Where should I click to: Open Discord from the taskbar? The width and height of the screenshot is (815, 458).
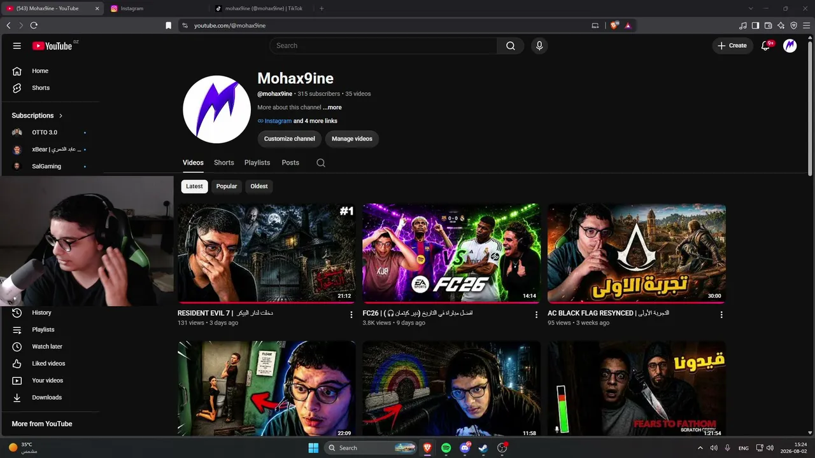(465, 448)
